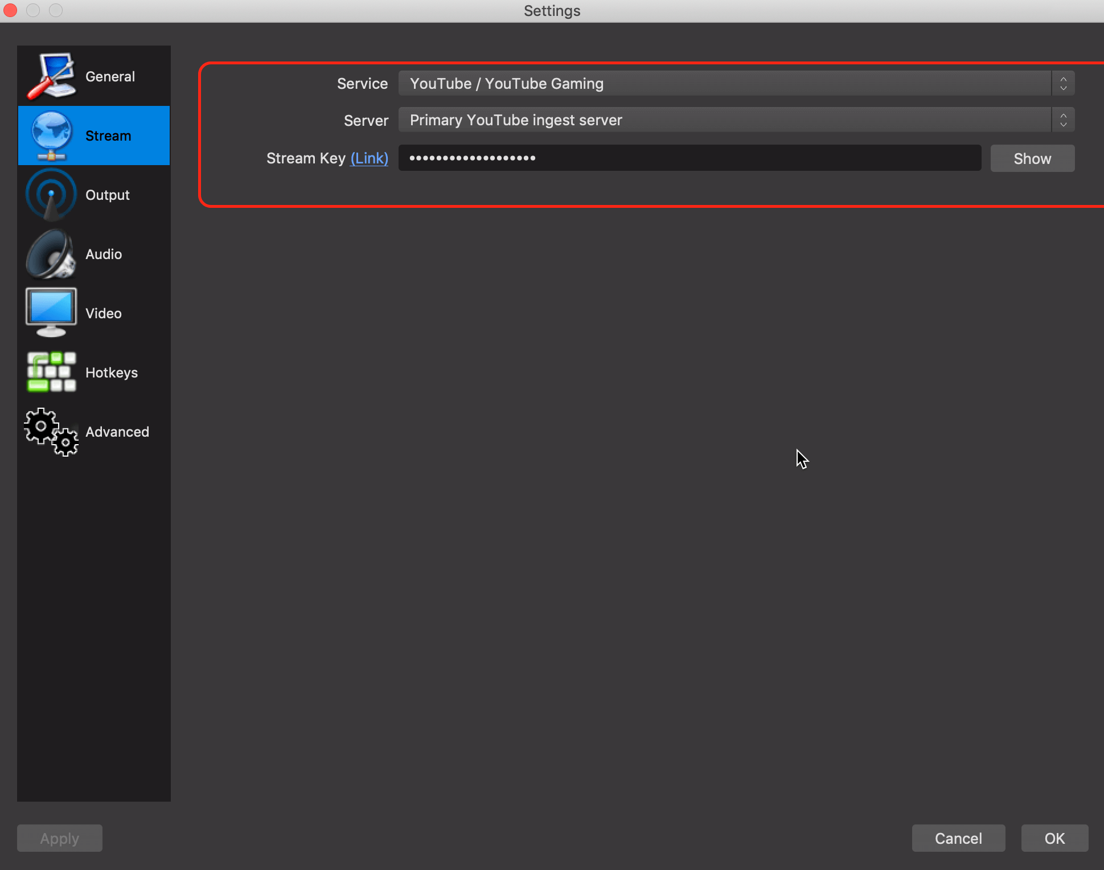
Task: Select the Hotkeys settings label
Action: pyautogui.click(x=112, y=372)
